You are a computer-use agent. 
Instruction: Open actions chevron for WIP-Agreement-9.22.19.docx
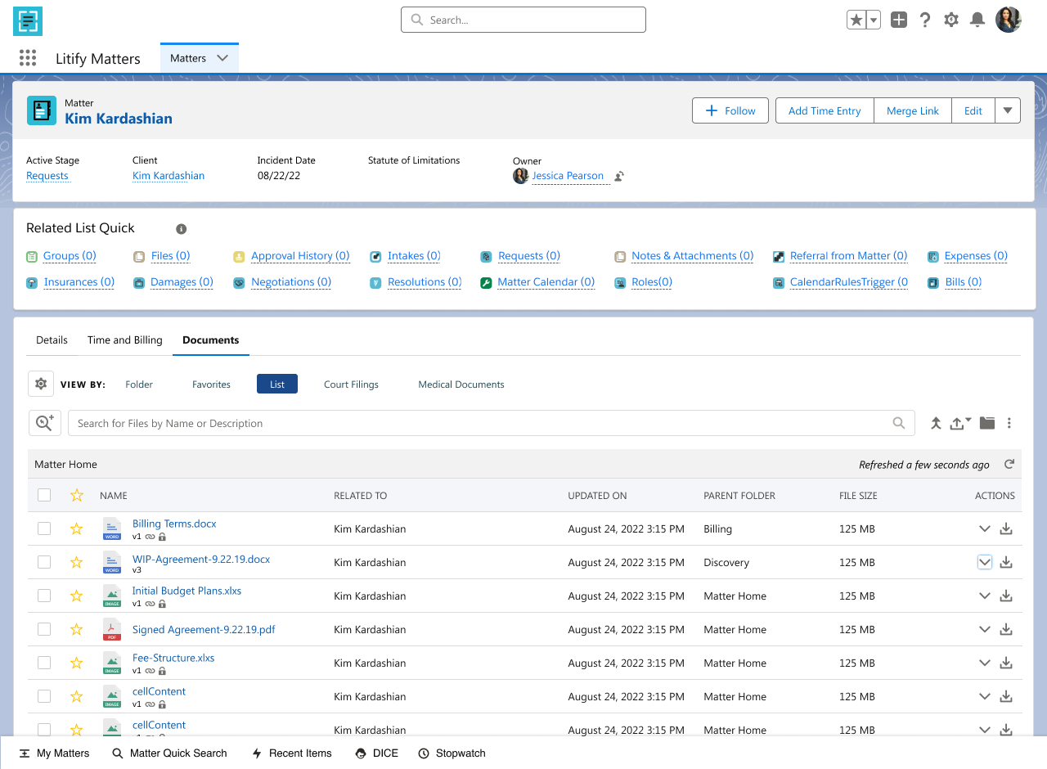tap(985, 562)
